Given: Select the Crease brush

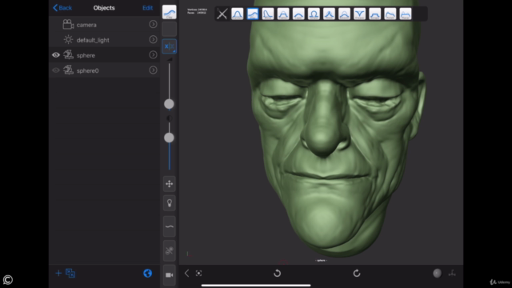Looking at the screenshot, I should (x=359, y=14).
